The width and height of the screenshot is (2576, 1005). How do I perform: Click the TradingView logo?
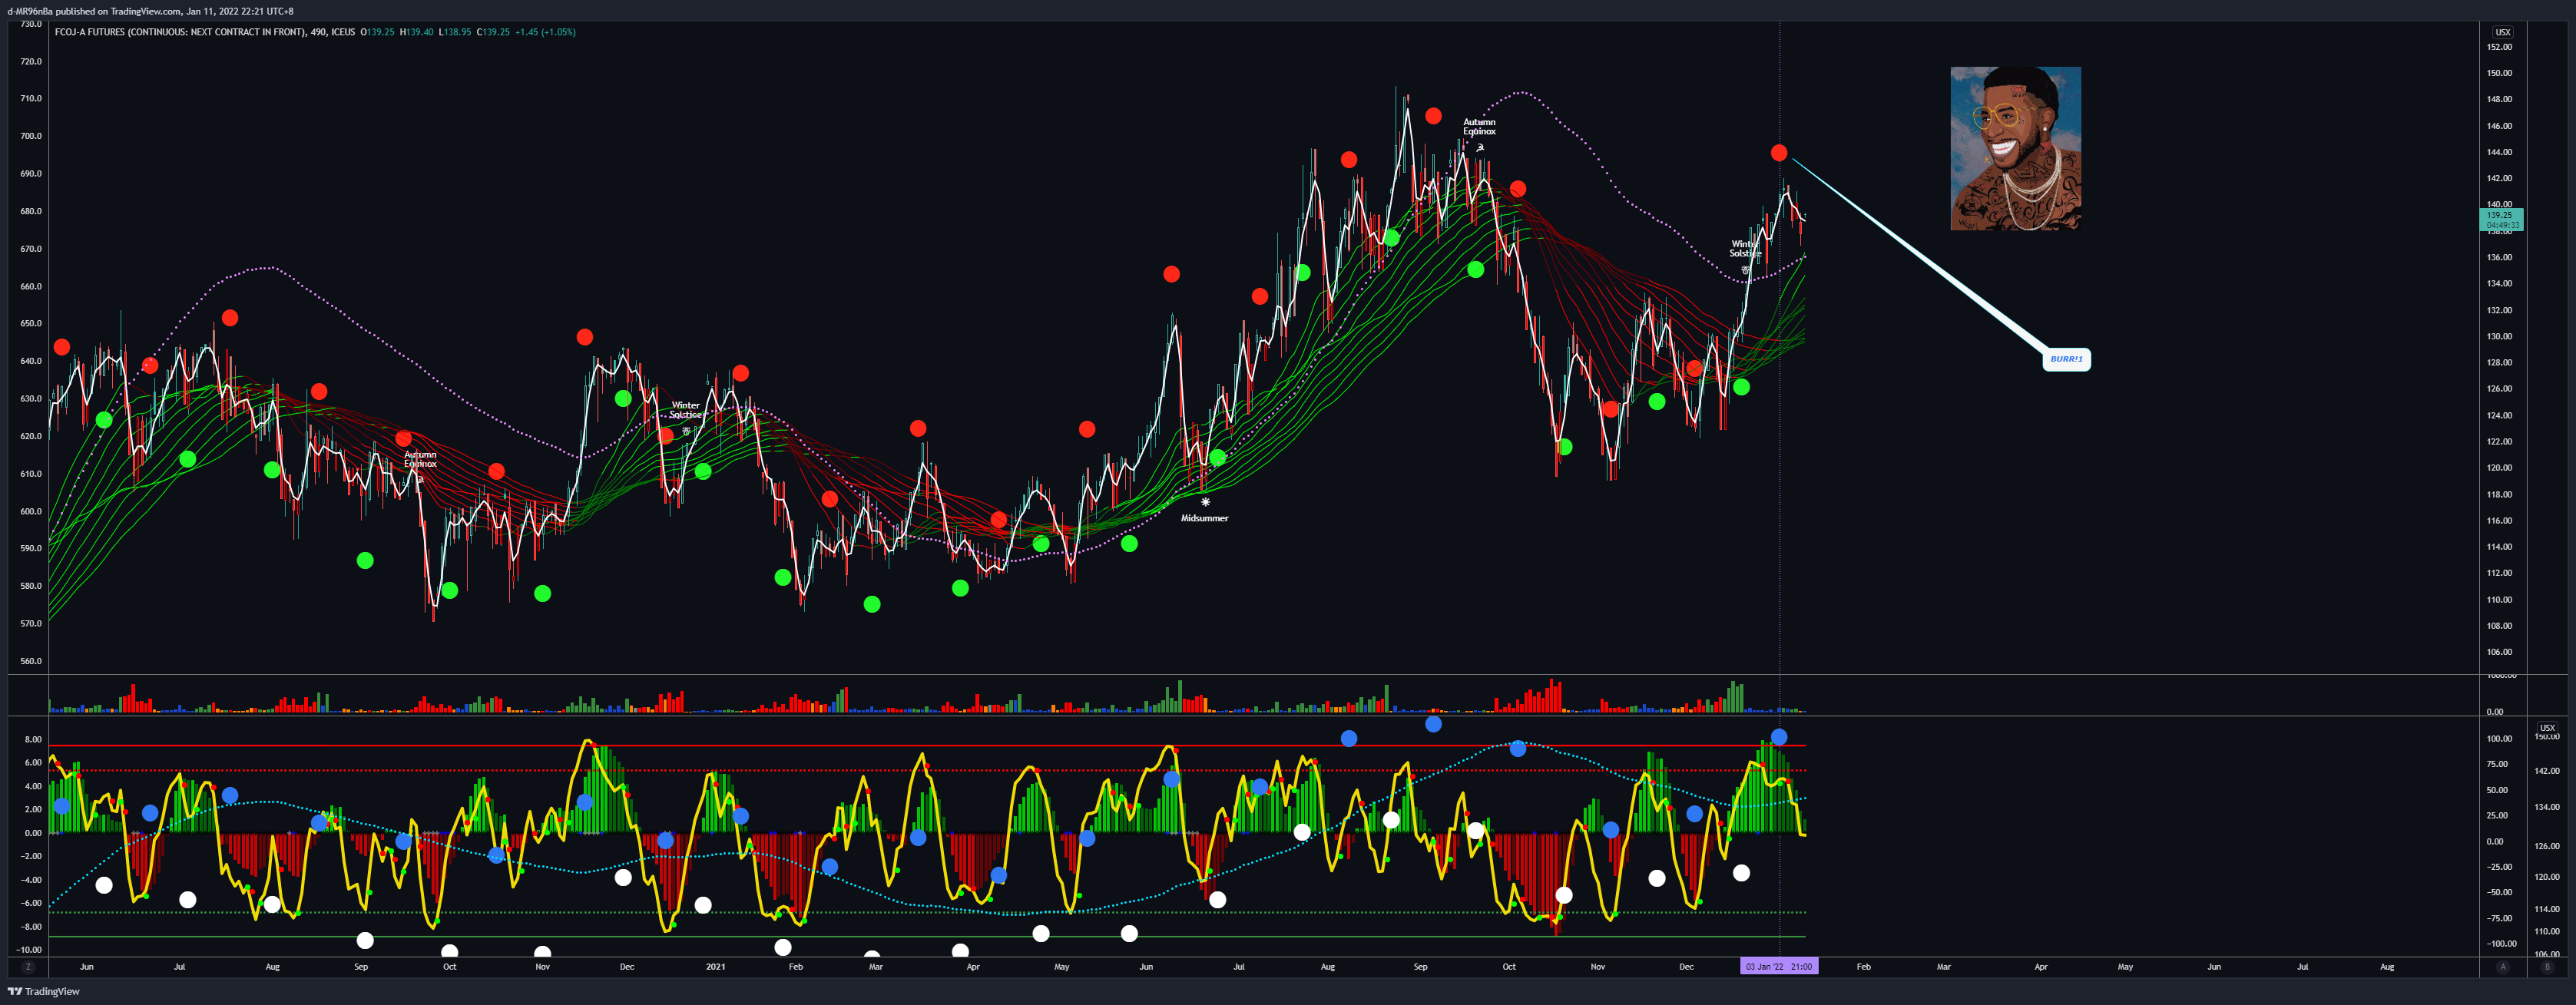coord(44,991)
